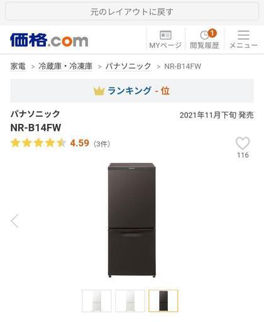Select the second white fridge thumbnail
Image resolution: width=264 pixels, height=322 pixels.
(x=130, y=301)
